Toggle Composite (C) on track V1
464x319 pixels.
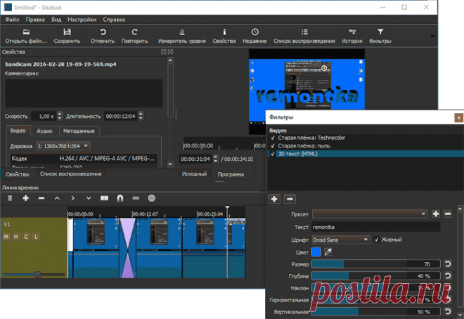point(26,237)
